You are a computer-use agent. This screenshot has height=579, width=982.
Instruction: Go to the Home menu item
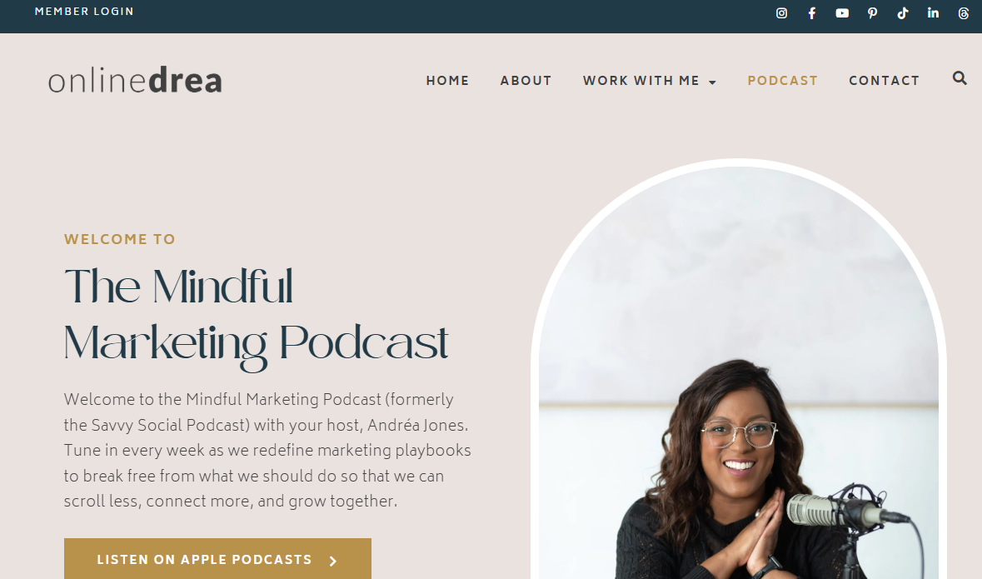448,81
